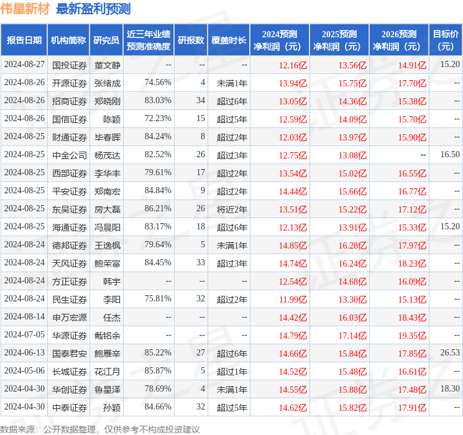Click the 覆盖时长 column header
Screen dimensions: 463x435
tap(229, 40)
